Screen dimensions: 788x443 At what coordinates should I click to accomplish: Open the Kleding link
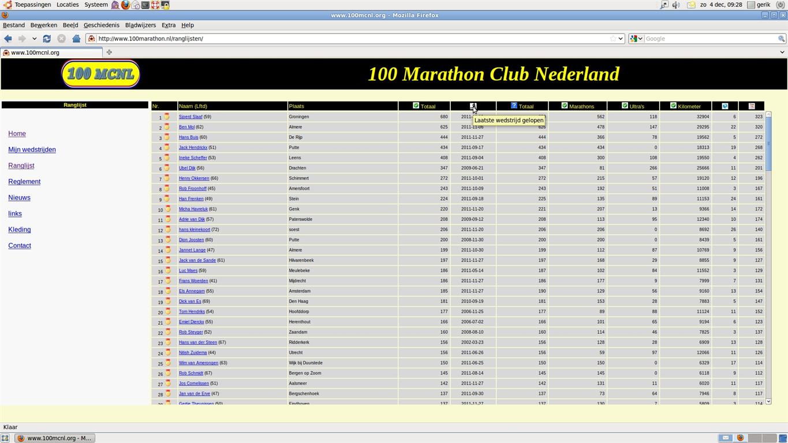click(20, 230)
